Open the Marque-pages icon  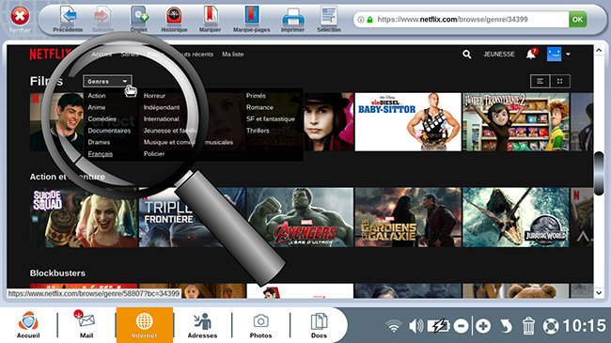click(x=251, y=16)
